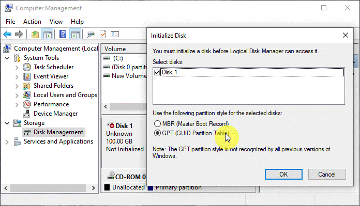Screen dimensions: 360x206
Task: Open the View menu
Action: point(56,22)
